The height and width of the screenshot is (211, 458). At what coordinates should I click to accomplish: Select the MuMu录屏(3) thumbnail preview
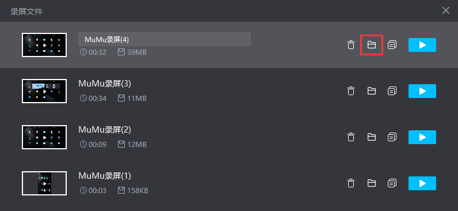pyautogui.click(x=44, y=91)
